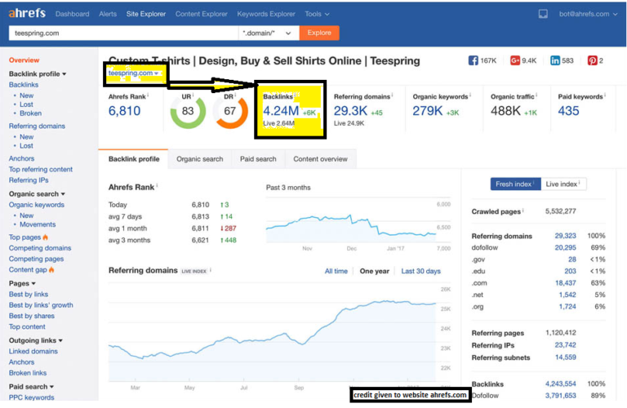
Task: Select the Backlink profile tab
Action: point(133,159)
